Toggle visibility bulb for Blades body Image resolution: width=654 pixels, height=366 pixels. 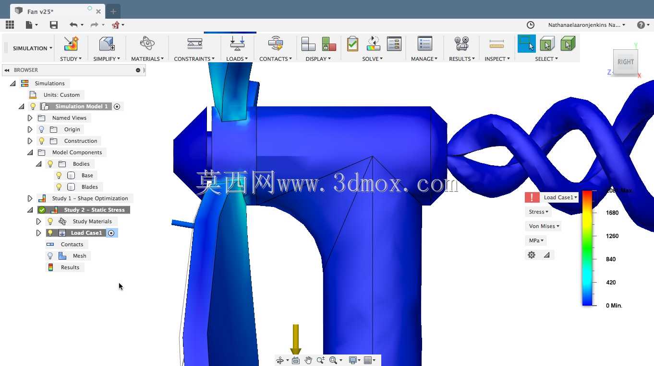(59, 187)
